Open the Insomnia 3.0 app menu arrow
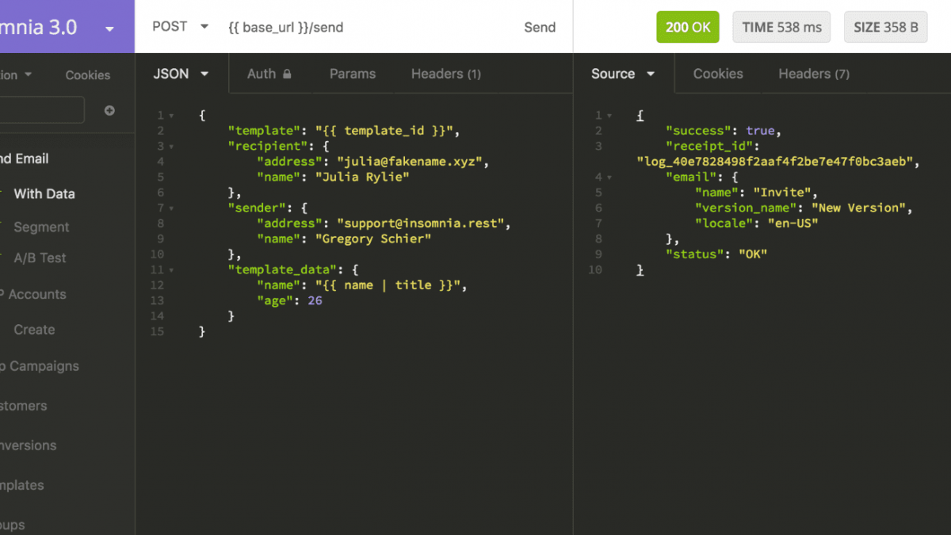Viewport: 951px width, 535px height. pos(109,29)
